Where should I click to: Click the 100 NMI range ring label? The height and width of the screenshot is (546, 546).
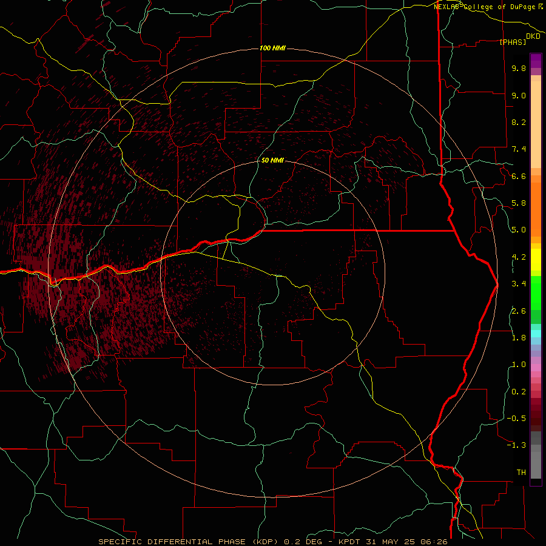coord(272,48)
